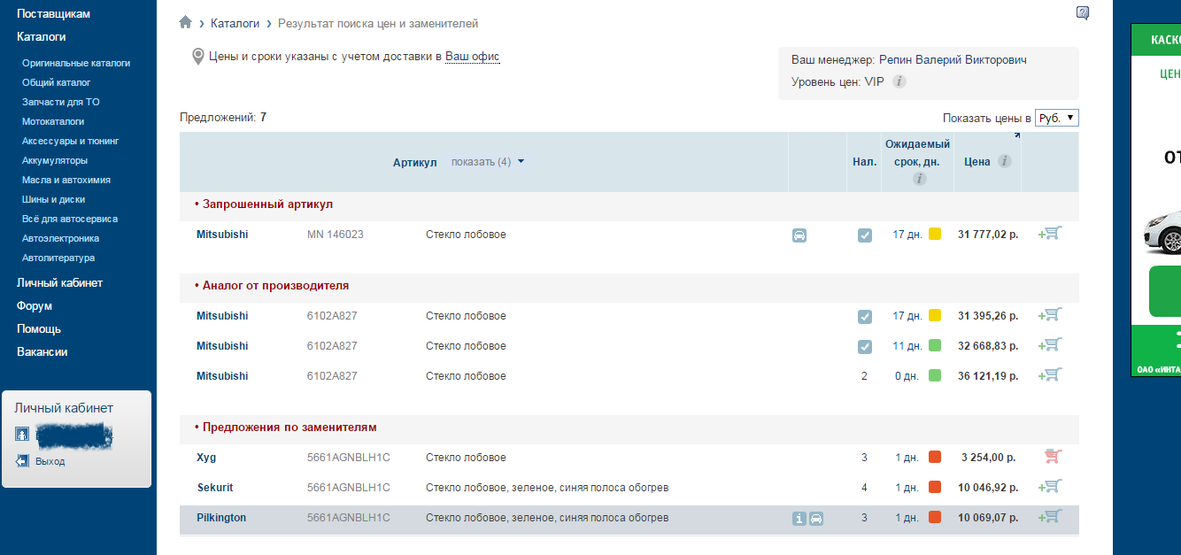Toggle availability checkbox in 32 668,83 row
The height and width of the screenshot is (555, 1181).
(x=865, y=347)
